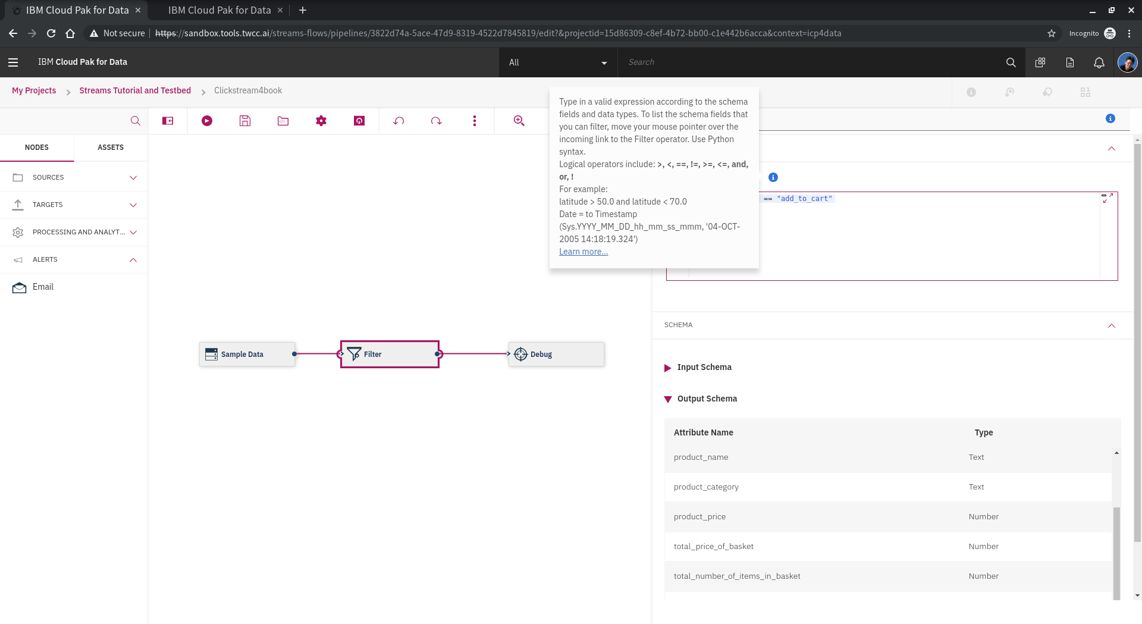Switch to the NODES tab
This screenshot has width=1142, height=624.
click(x=37, y=148)
